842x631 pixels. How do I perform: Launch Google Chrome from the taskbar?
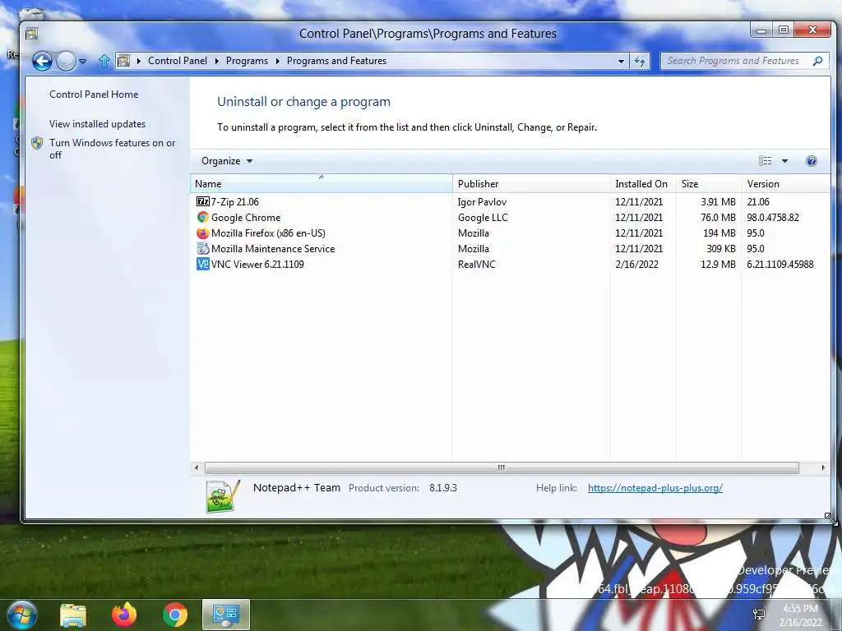(175, 615)
